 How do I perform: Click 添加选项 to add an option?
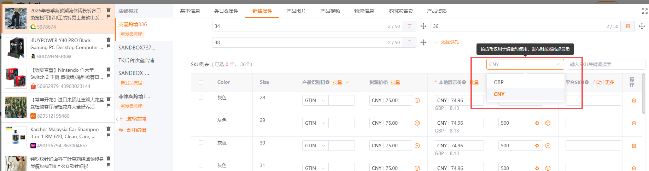click(447, 42)
